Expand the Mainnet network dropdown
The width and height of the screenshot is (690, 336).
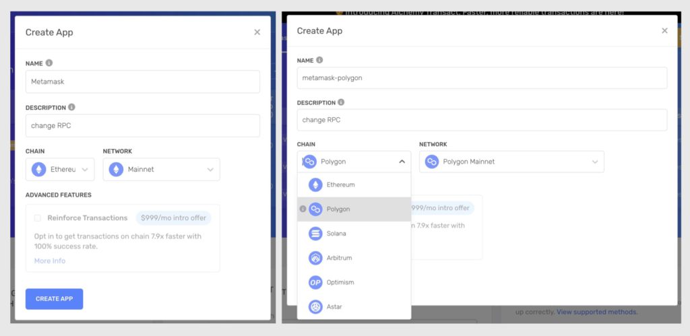point(161,170)
